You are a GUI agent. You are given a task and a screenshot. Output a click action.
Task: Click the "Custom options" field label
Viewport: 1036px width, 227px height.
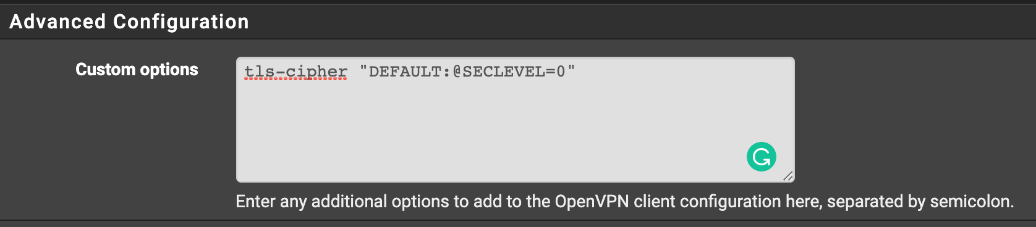click(137, 70)
